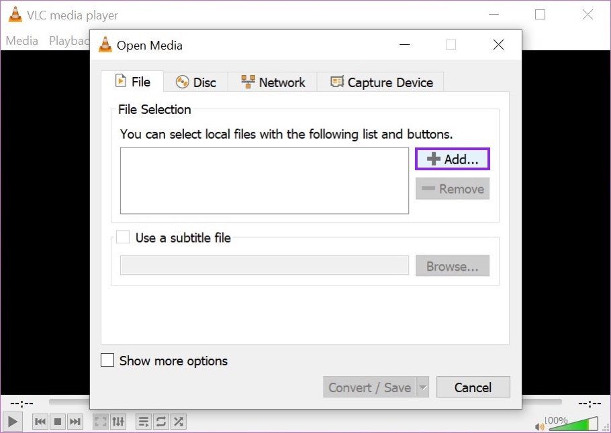
Task: Open the Network tab
Action: 273,82
